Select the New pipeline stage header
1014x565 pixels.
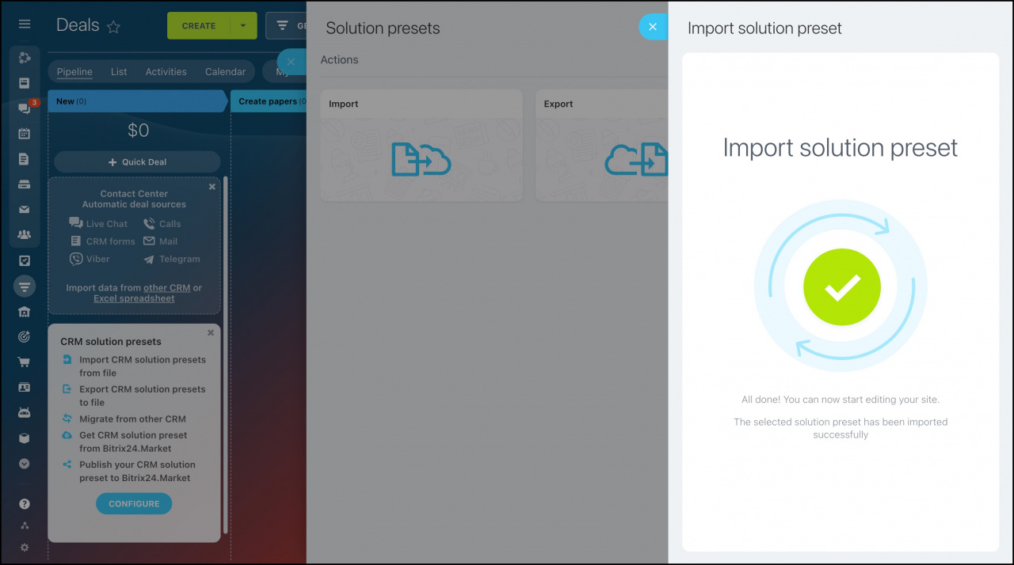tap(138, 101)
